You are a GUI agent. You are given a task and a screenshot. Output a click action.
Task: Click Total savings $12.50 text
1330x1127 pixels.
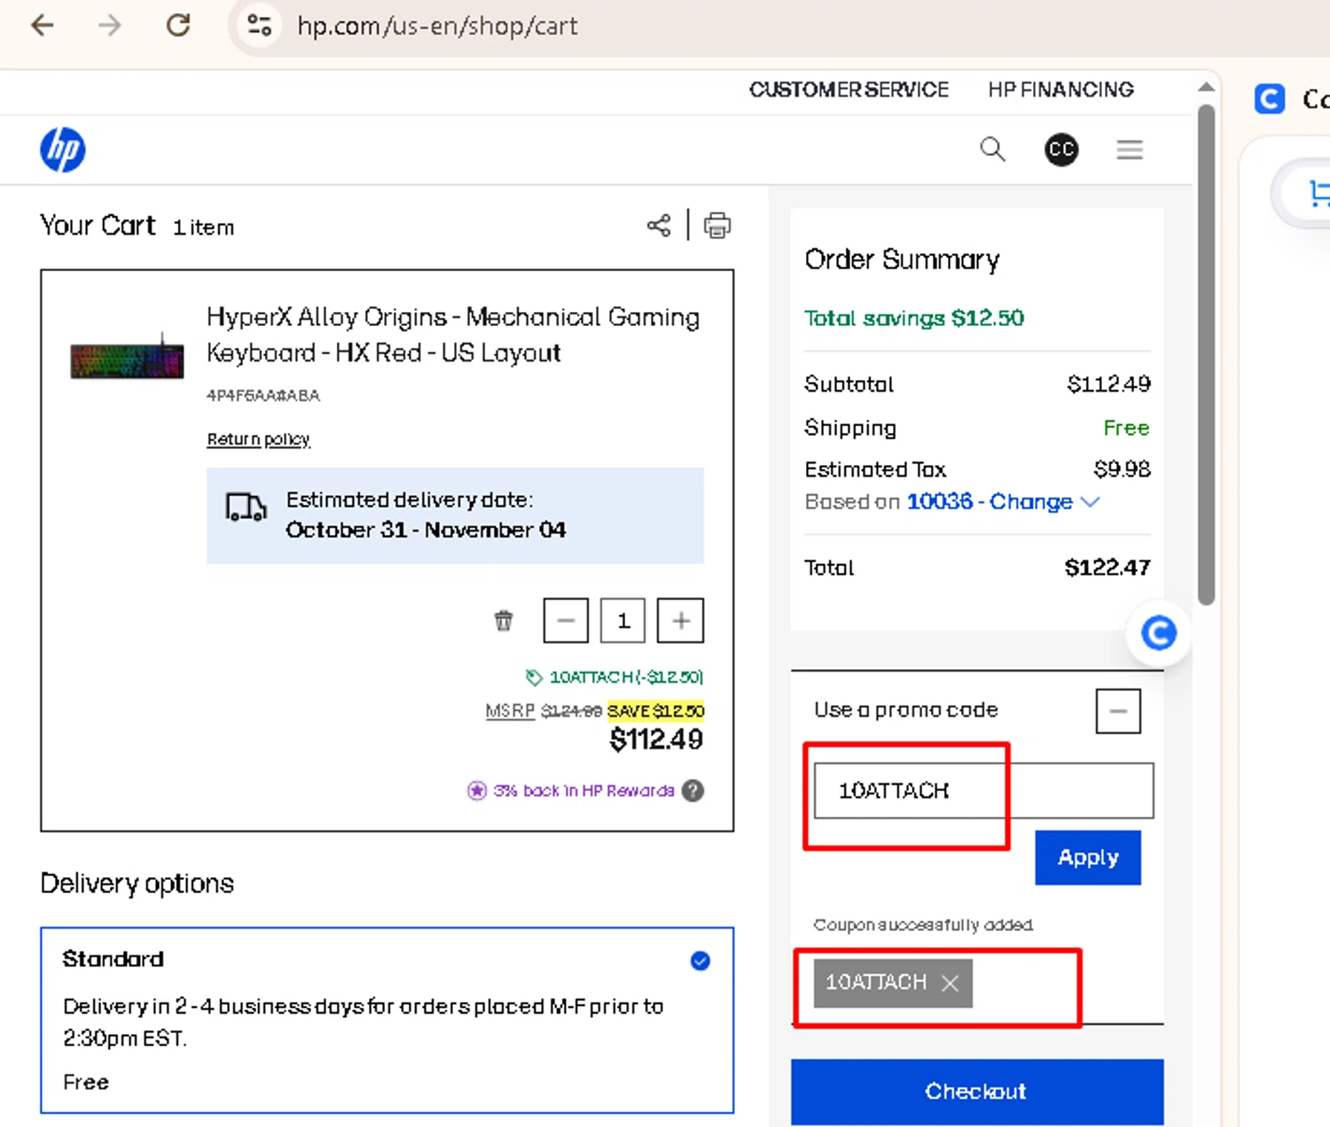pos(913,318)
